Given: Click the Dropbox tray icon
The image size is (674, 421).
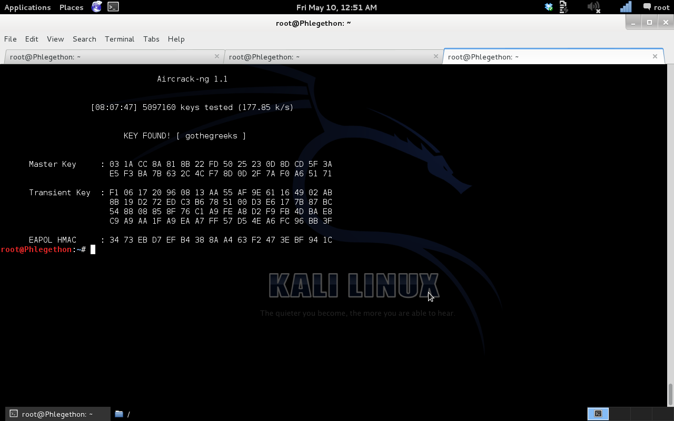Looking at the screenshot, I should point(549,7).
